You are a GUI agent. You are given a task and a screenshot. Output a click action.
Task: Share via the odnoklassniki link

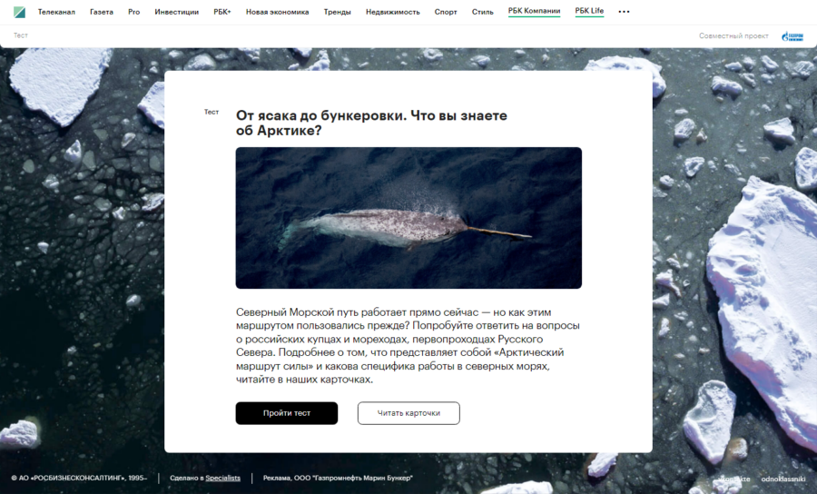coord(783,479)
